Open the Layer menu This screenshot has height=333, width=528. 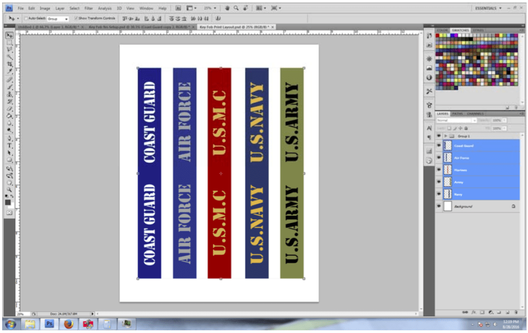pos(59,8)
